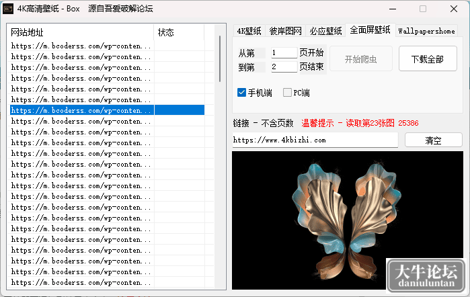Focus the start page number field
Screen dimensions: 470x297
[x=284, y=52]
